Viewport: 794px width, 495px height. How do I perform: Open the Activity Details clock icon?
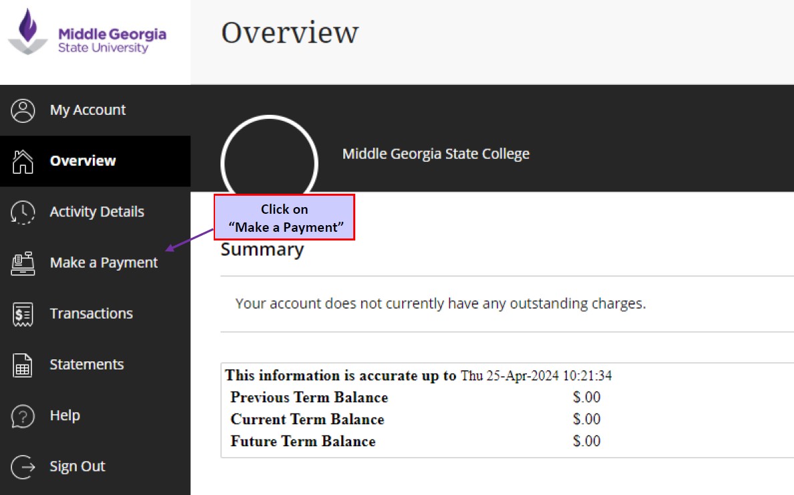[23, 212]
